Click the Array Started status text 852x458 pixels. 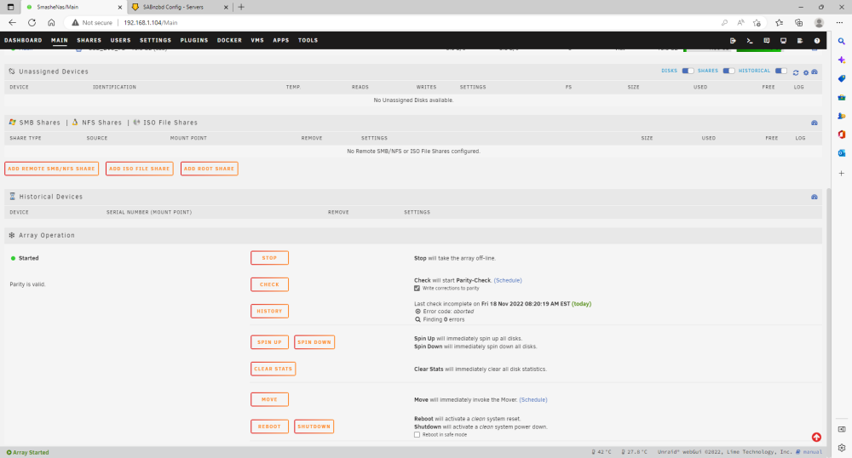[x=31, y=452]
